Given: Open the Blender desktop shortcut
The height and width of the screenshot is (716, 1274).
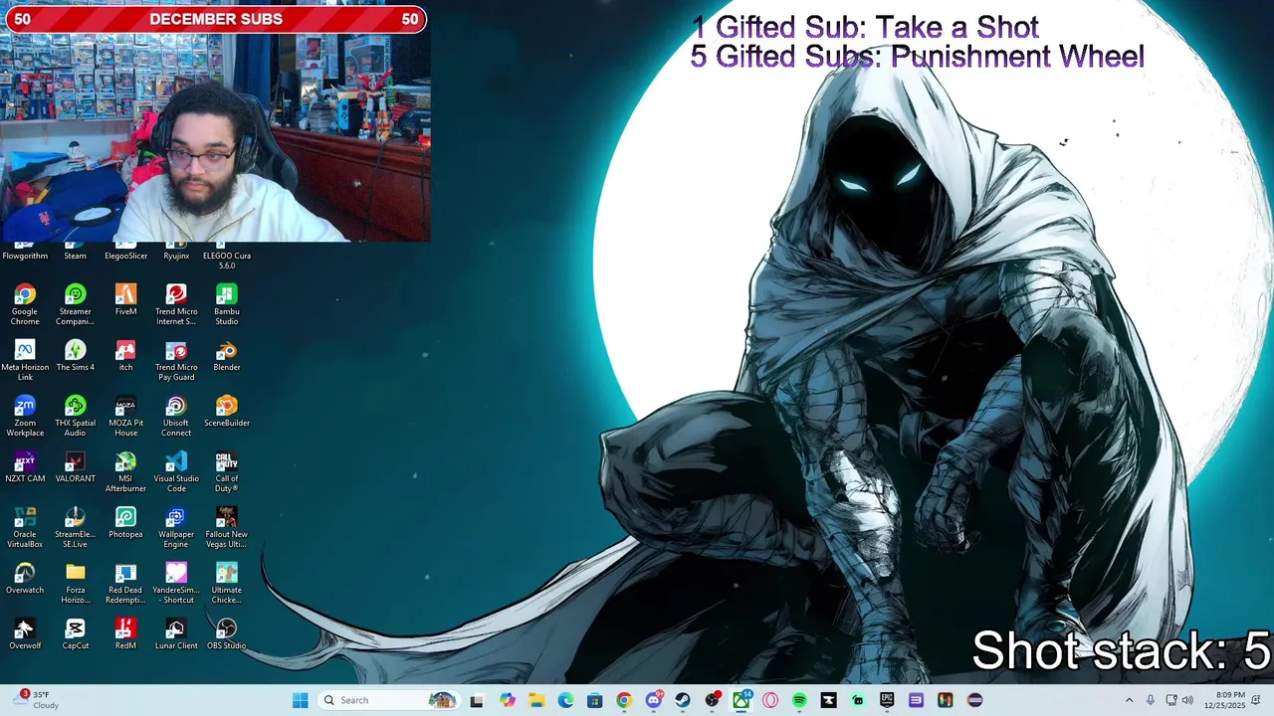Looking at the screenshot, I should (227, 356).
